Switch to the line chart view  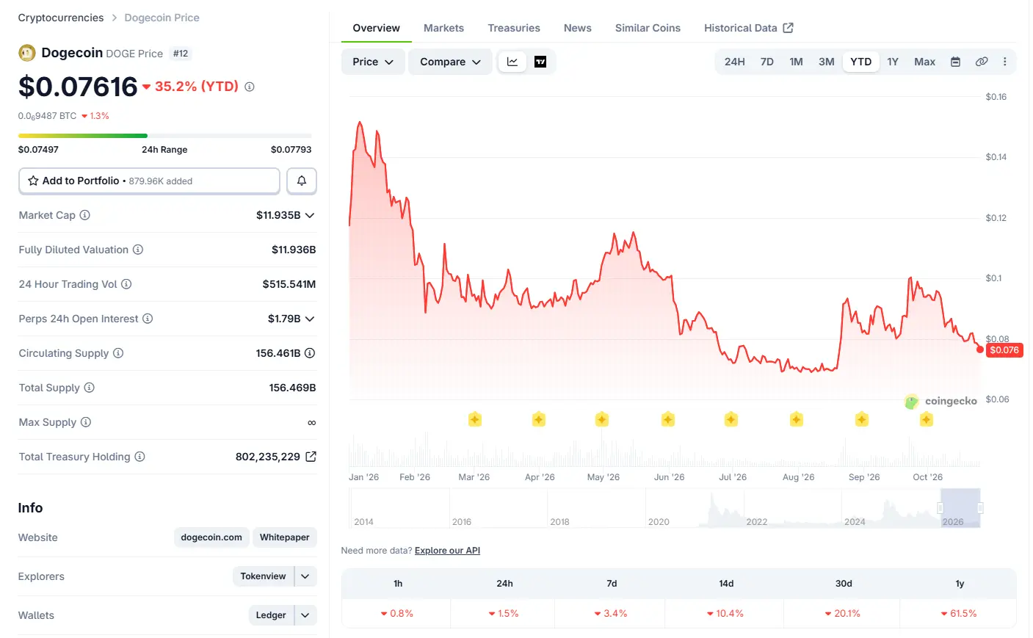pos(512,62)
